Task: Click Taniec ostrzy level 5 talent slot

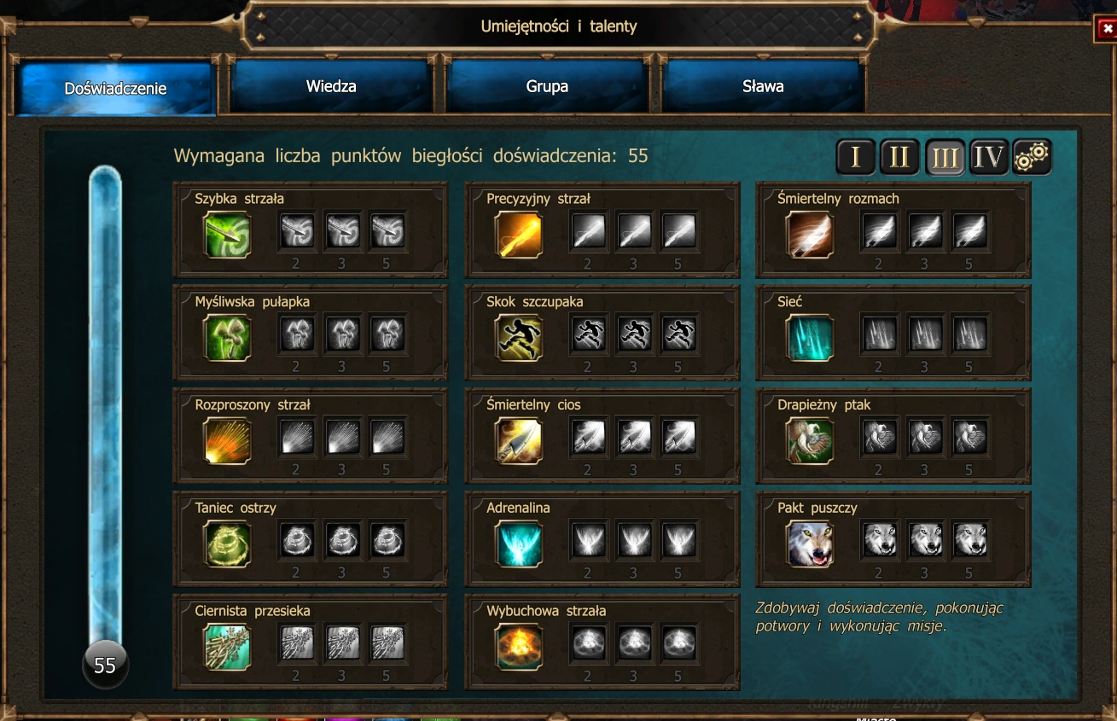Action: tap(387, 540)
